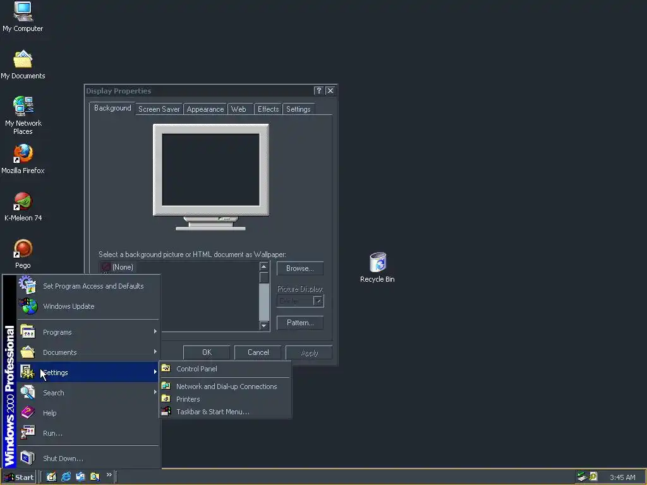Click the monitor preview image
This screenshot has height=485, width=647.
(211, 177)
